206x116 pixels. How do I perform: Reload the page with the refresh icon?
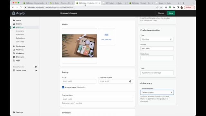tap(21, 7)
